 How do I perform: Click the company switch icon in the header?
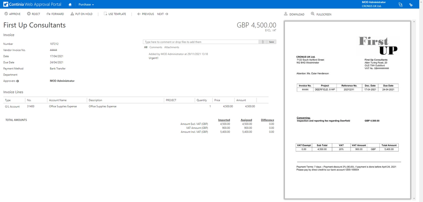coord(400,4)
